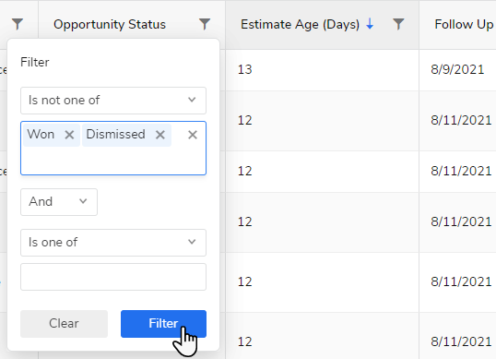
Task: Click the Follow Up column header
Action: tap(464, 24)
